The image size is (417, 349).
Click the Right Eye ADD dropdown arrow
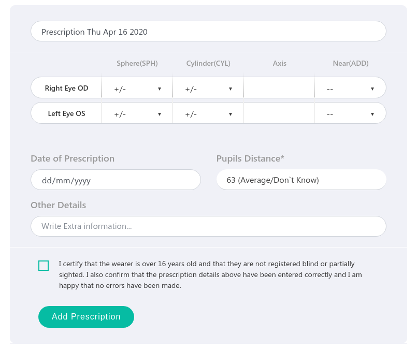click(x=372, y=89)
